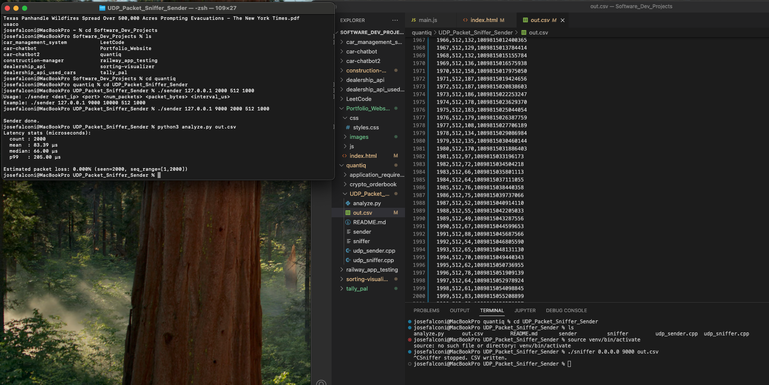This screenshot has height=385, width=769.
Task: Click the modified dot next to images folder
Action: [396, 137]
